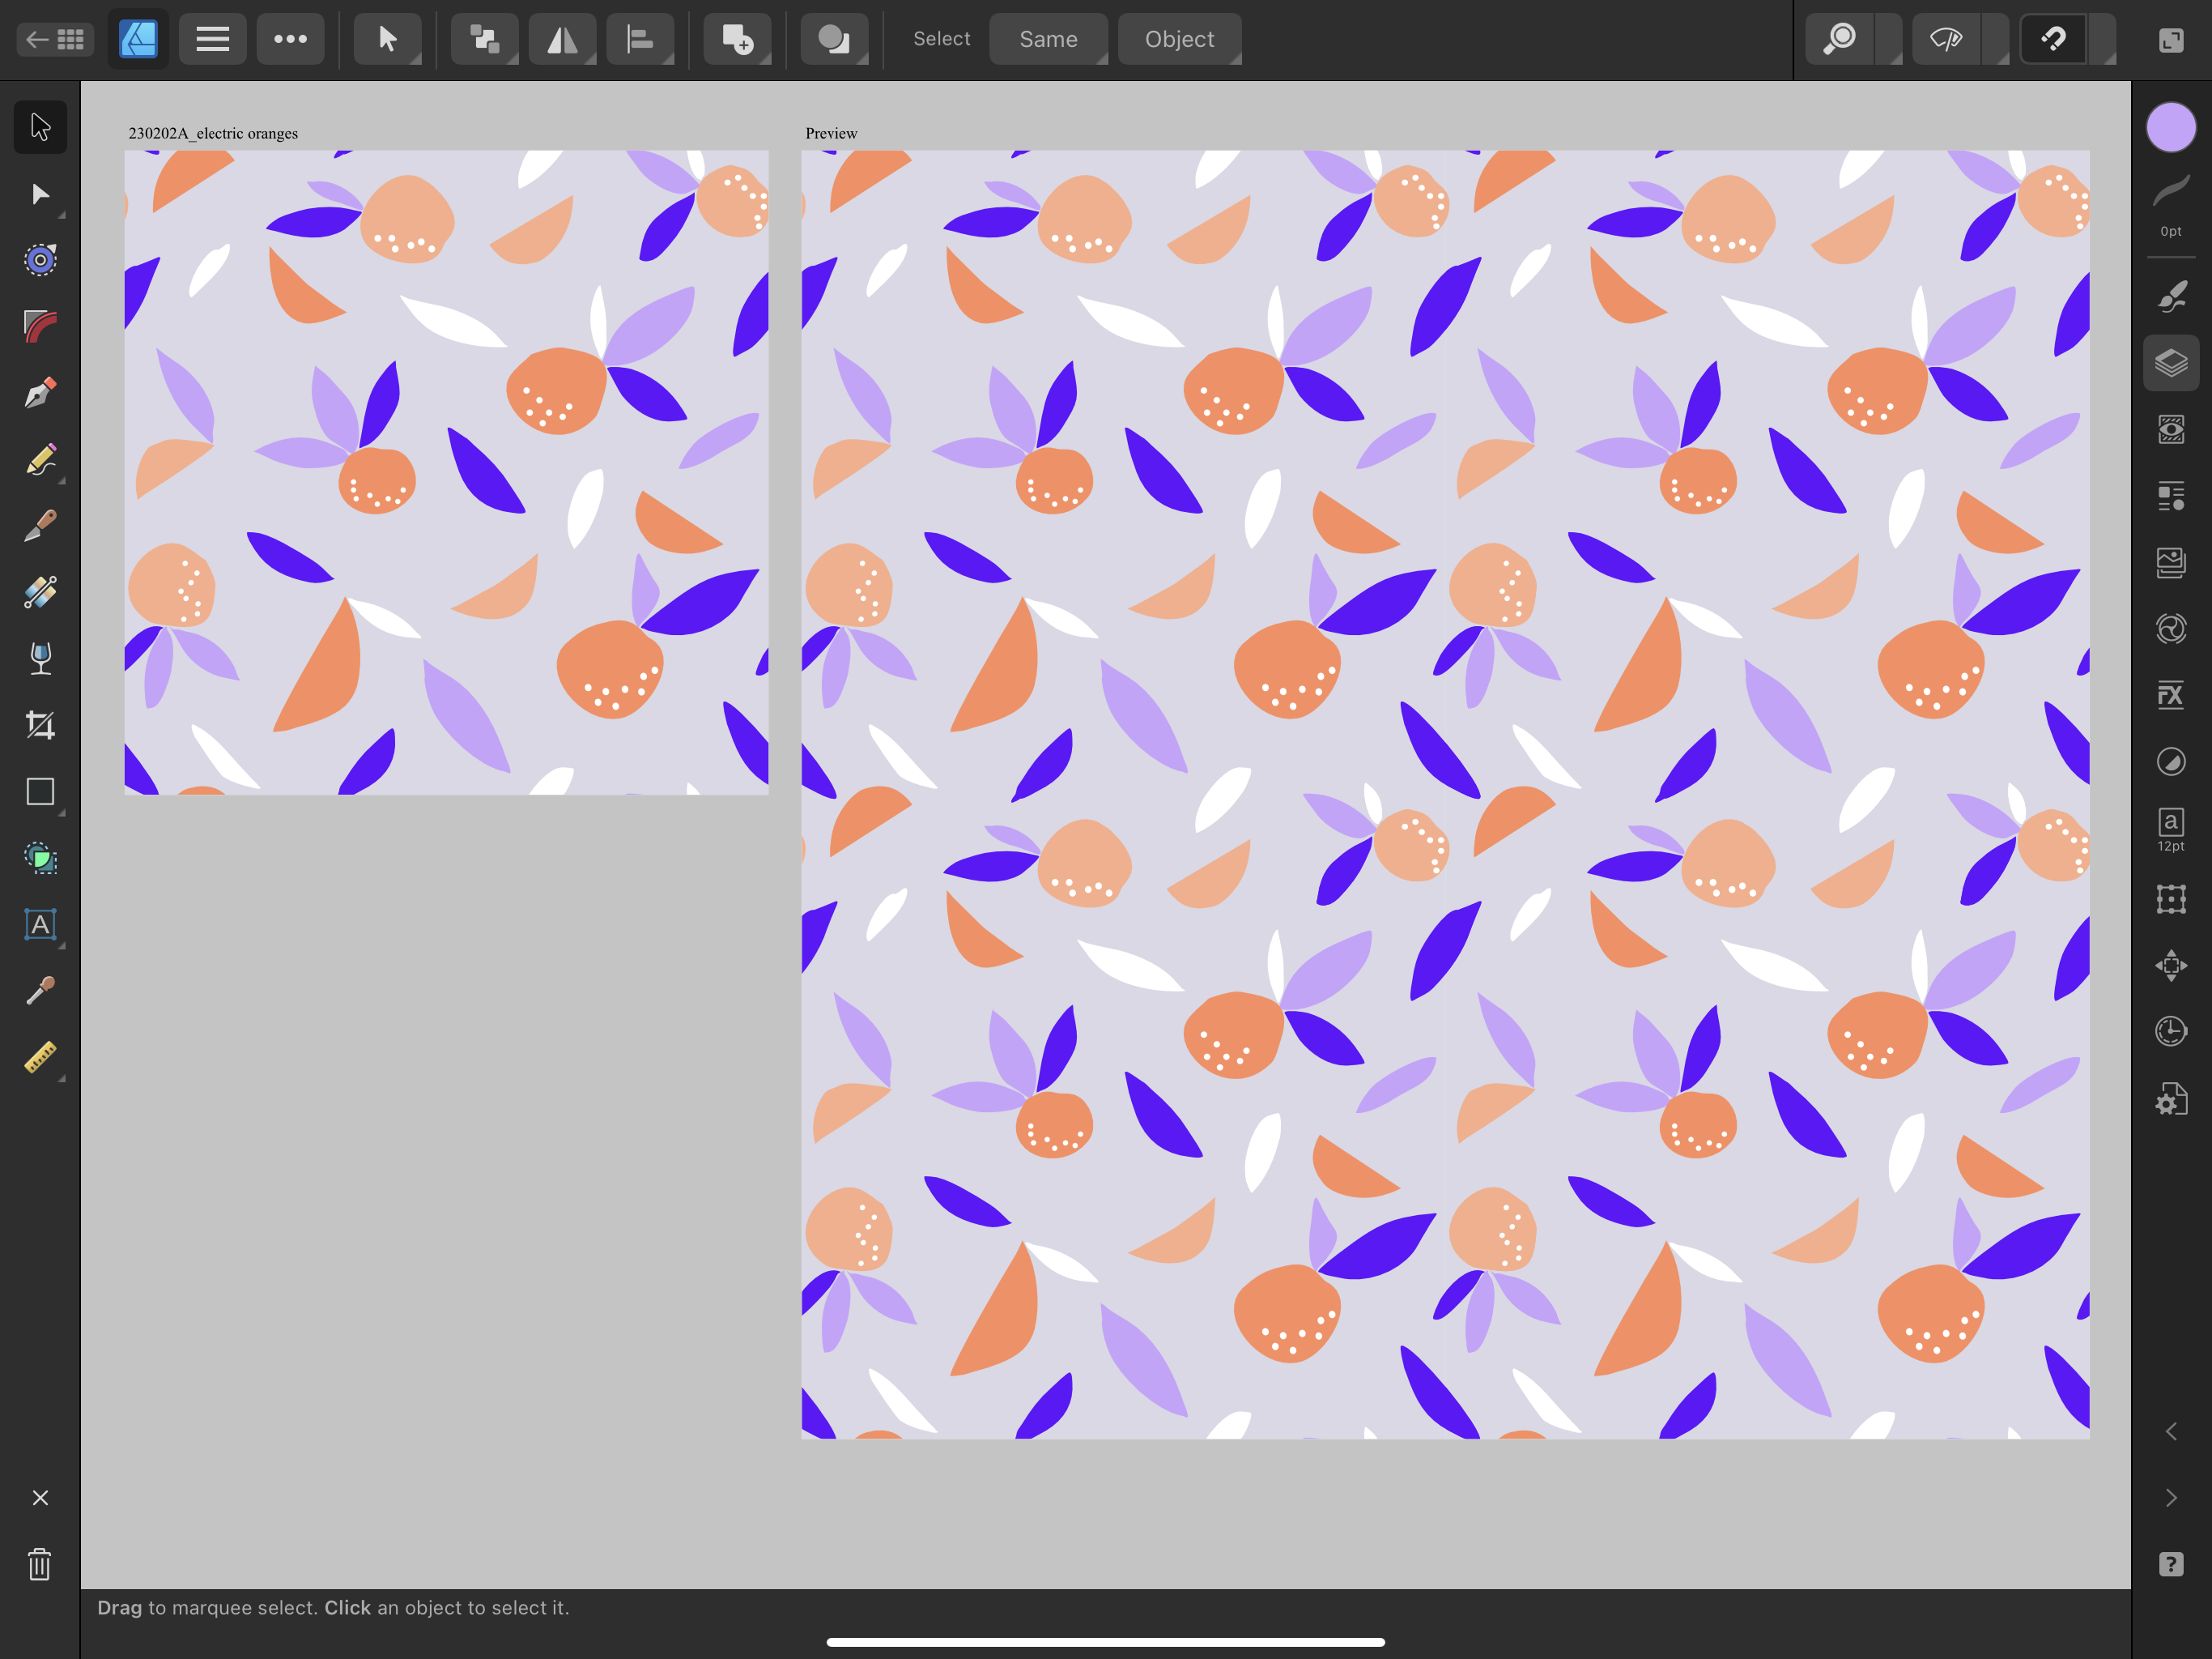
Task: Open the three-dots Edit menu
Action: (x=290, y=39)
